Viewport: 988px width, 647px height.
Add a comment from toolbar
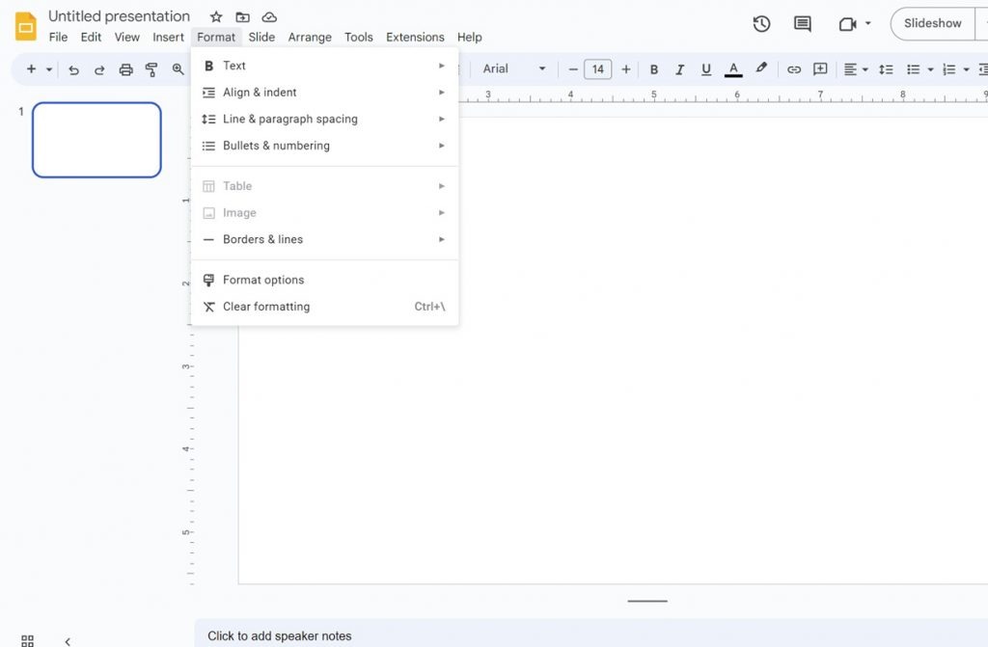point(820,69)
